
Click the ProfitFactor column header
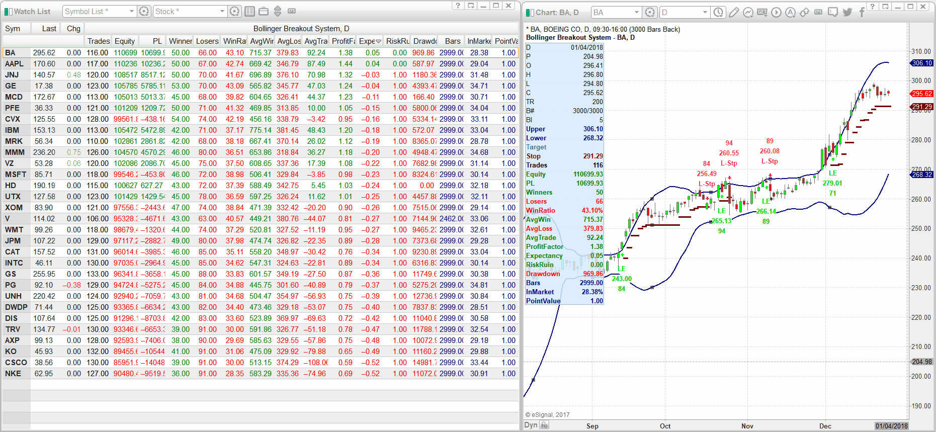(343, 41)
